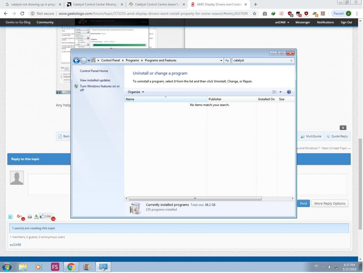Viewport: 363px width, 273px height.
Task: Open axl2468 profile link under reading users
Action: point(15,245)
